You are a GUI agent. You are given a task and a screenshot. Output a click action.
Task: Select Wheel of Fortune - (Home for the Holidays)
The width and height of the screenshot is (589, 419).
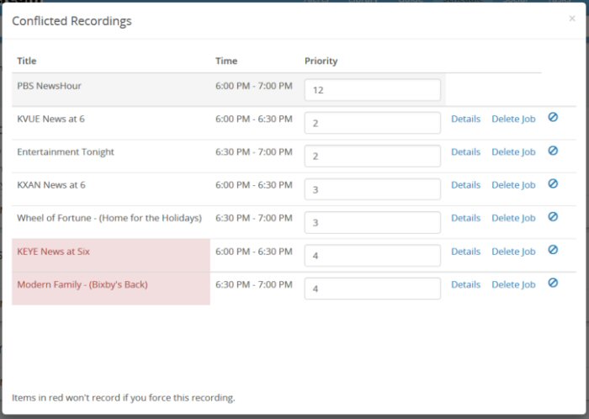109,218
